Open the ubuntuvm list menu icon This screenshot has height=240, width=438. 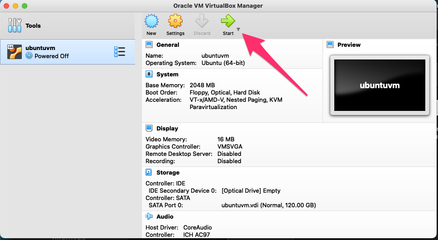[119, 52]
